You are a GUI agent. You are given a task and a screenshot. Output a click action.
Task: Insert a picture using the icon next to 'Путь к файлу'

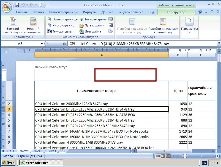pyautogui.click(x=111, y=25)
